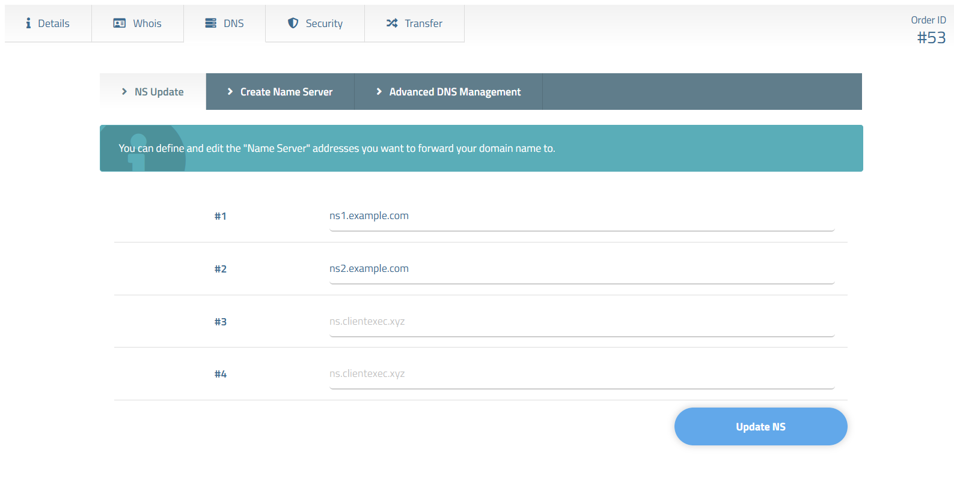Switch to the Whois tab
The image size is (954, 497).
138,23
